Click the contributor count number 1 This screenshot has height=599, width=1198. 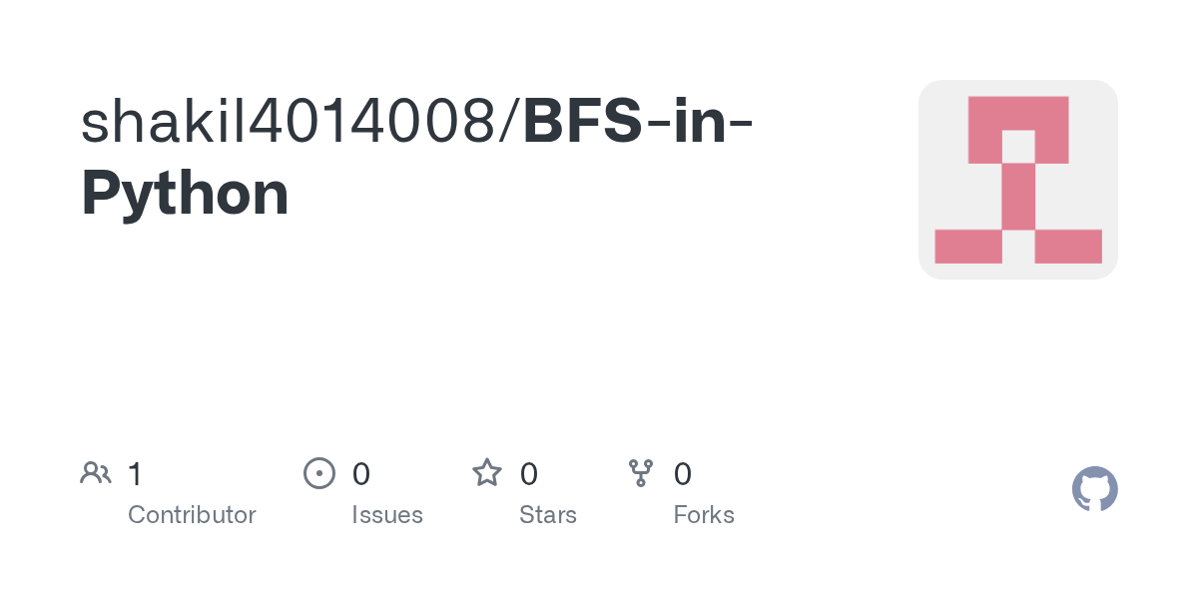click(135, 474)
